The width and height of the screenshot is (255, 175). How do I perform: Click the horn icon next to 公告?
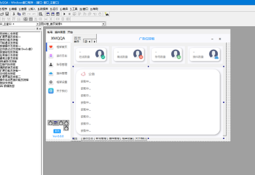pos(84,74)
